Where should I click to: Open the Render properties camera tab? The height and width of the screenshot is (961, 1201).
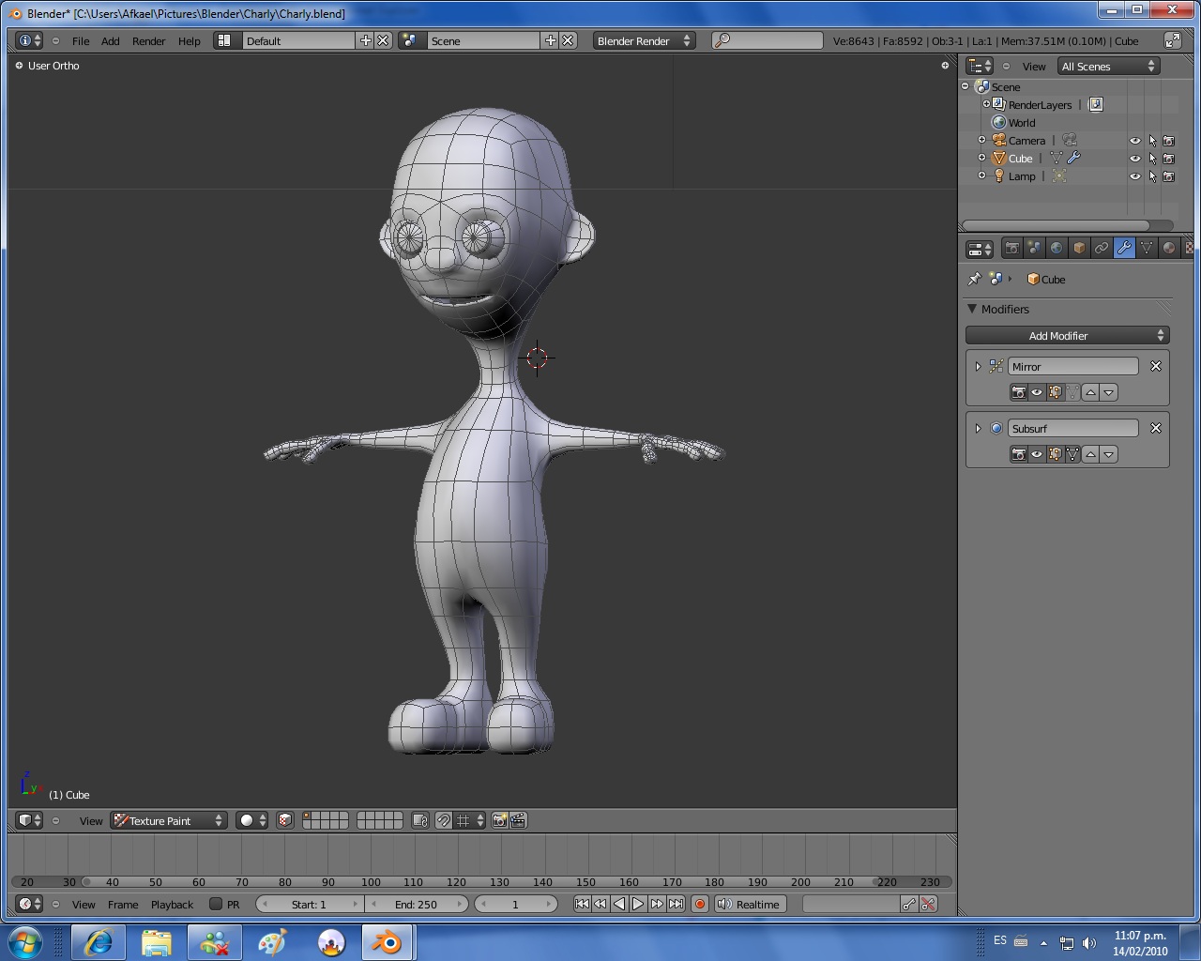click(x=1011, y=249)
